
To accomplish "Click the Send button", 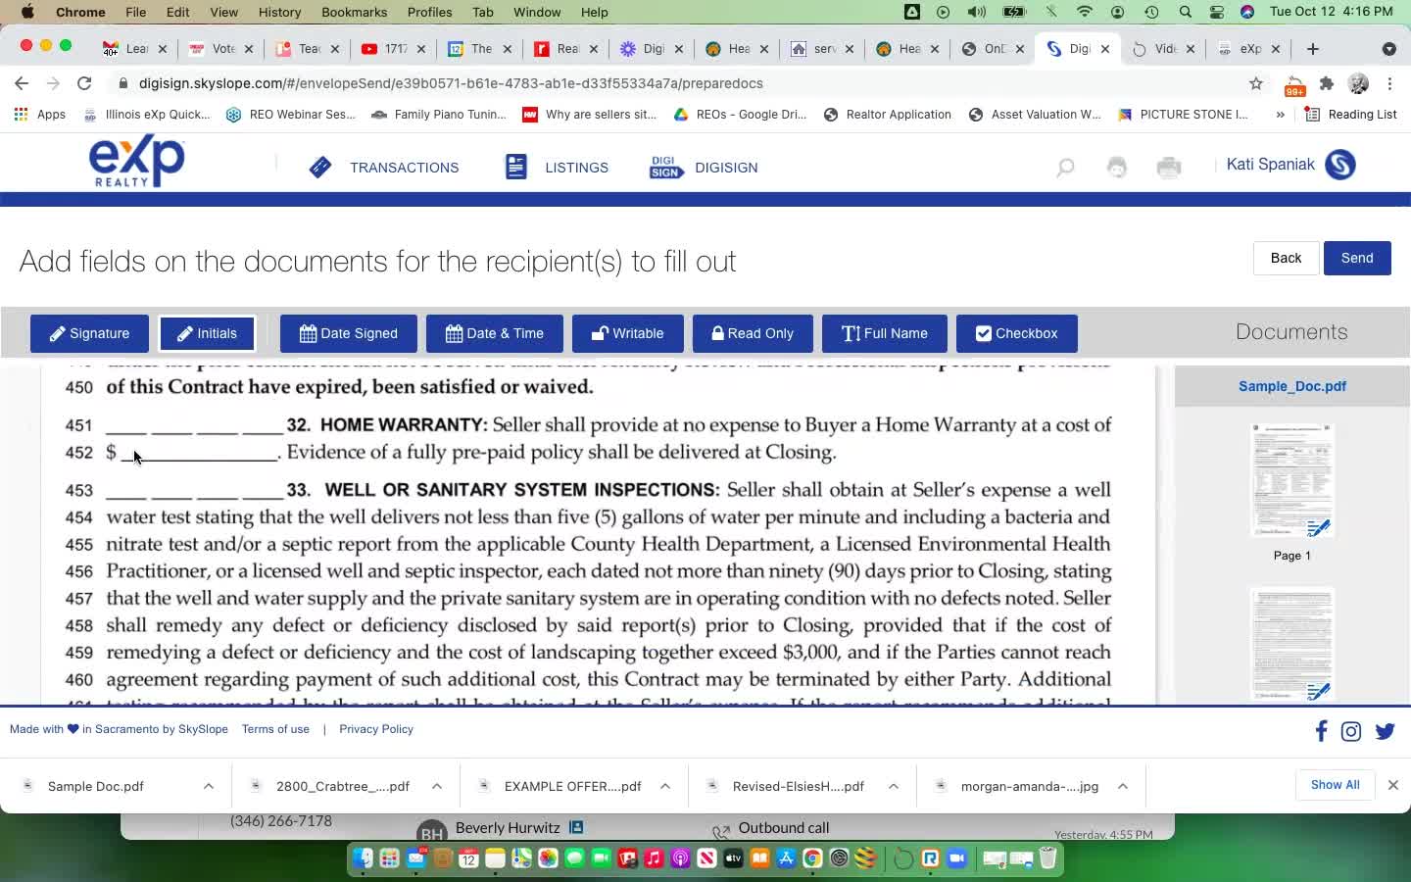I will tap(1357, 258).
